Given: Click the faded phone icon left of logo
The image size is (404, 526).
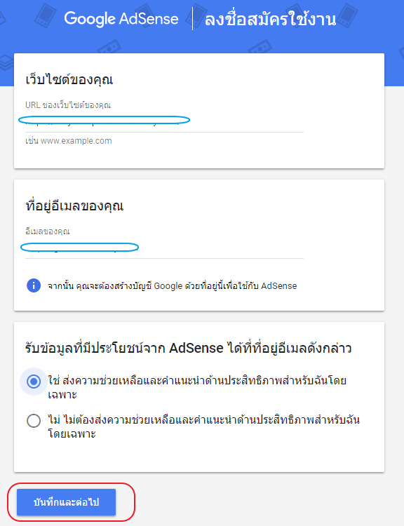Looking at the screenshot, I should tap(43, 15).
